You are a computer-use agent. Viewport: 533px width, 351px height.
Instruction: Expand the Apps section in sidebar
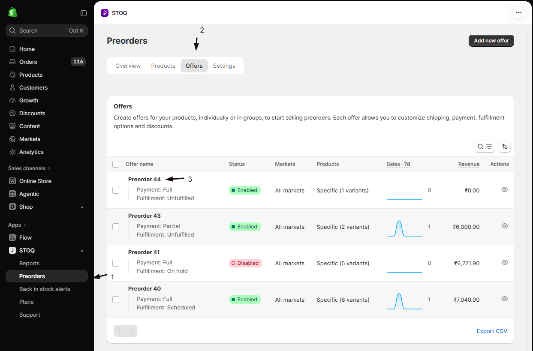17,225
